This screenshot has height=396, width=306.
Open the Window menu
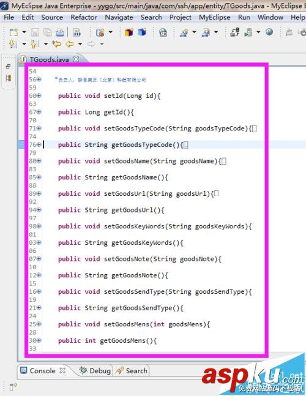pos(271,17)
